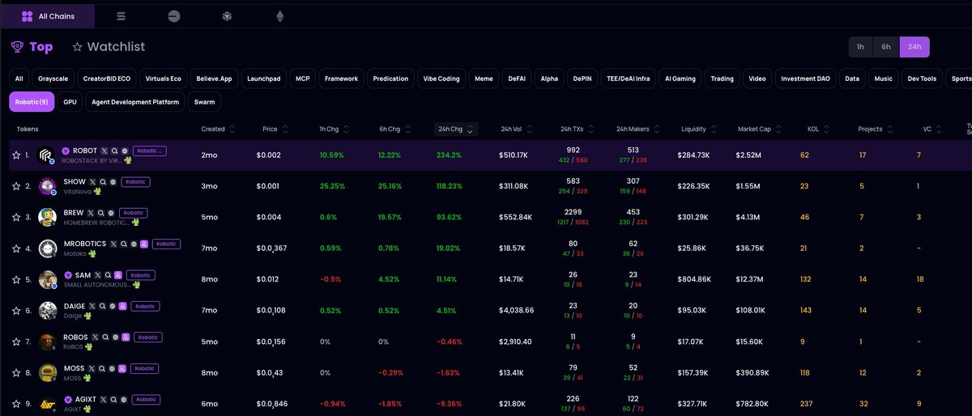Sort by 24h Vol column
Viewport: 972px width, 416px height.
[517, 129]
